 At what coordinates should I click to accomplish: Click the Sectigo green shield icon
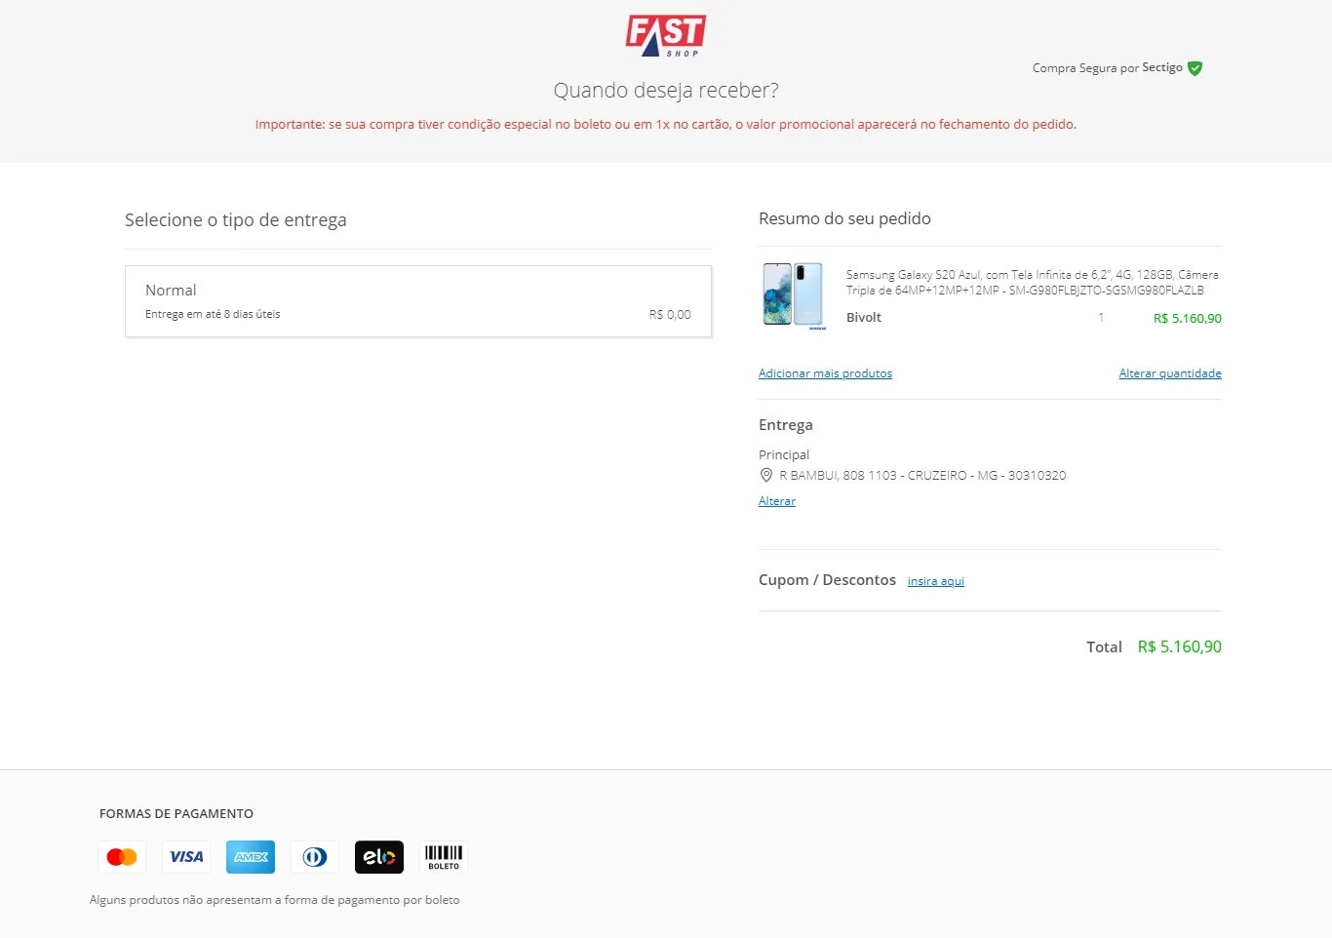coord(1195,68)
